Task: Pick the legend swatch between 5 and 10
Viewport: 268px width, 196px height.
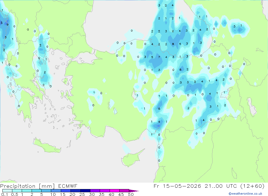Action: click(46, 191)
